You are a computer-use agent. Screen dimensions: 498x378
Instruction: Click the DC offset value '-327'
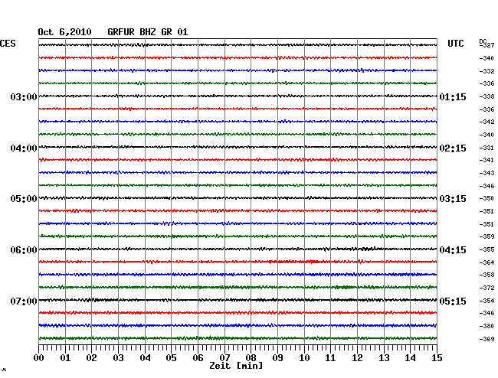click(x=487, y=45)
